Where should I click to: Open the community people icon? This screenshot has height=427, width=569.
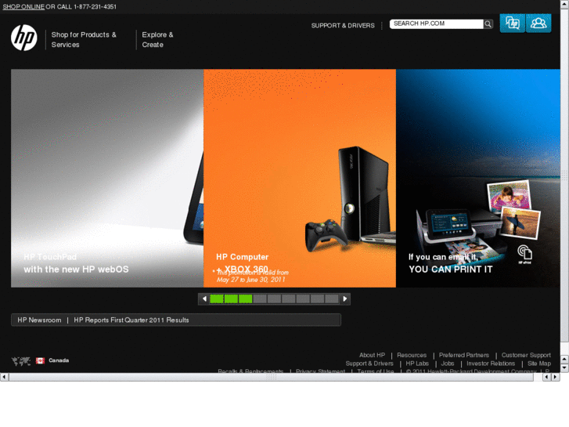click(x=538, y=24)
